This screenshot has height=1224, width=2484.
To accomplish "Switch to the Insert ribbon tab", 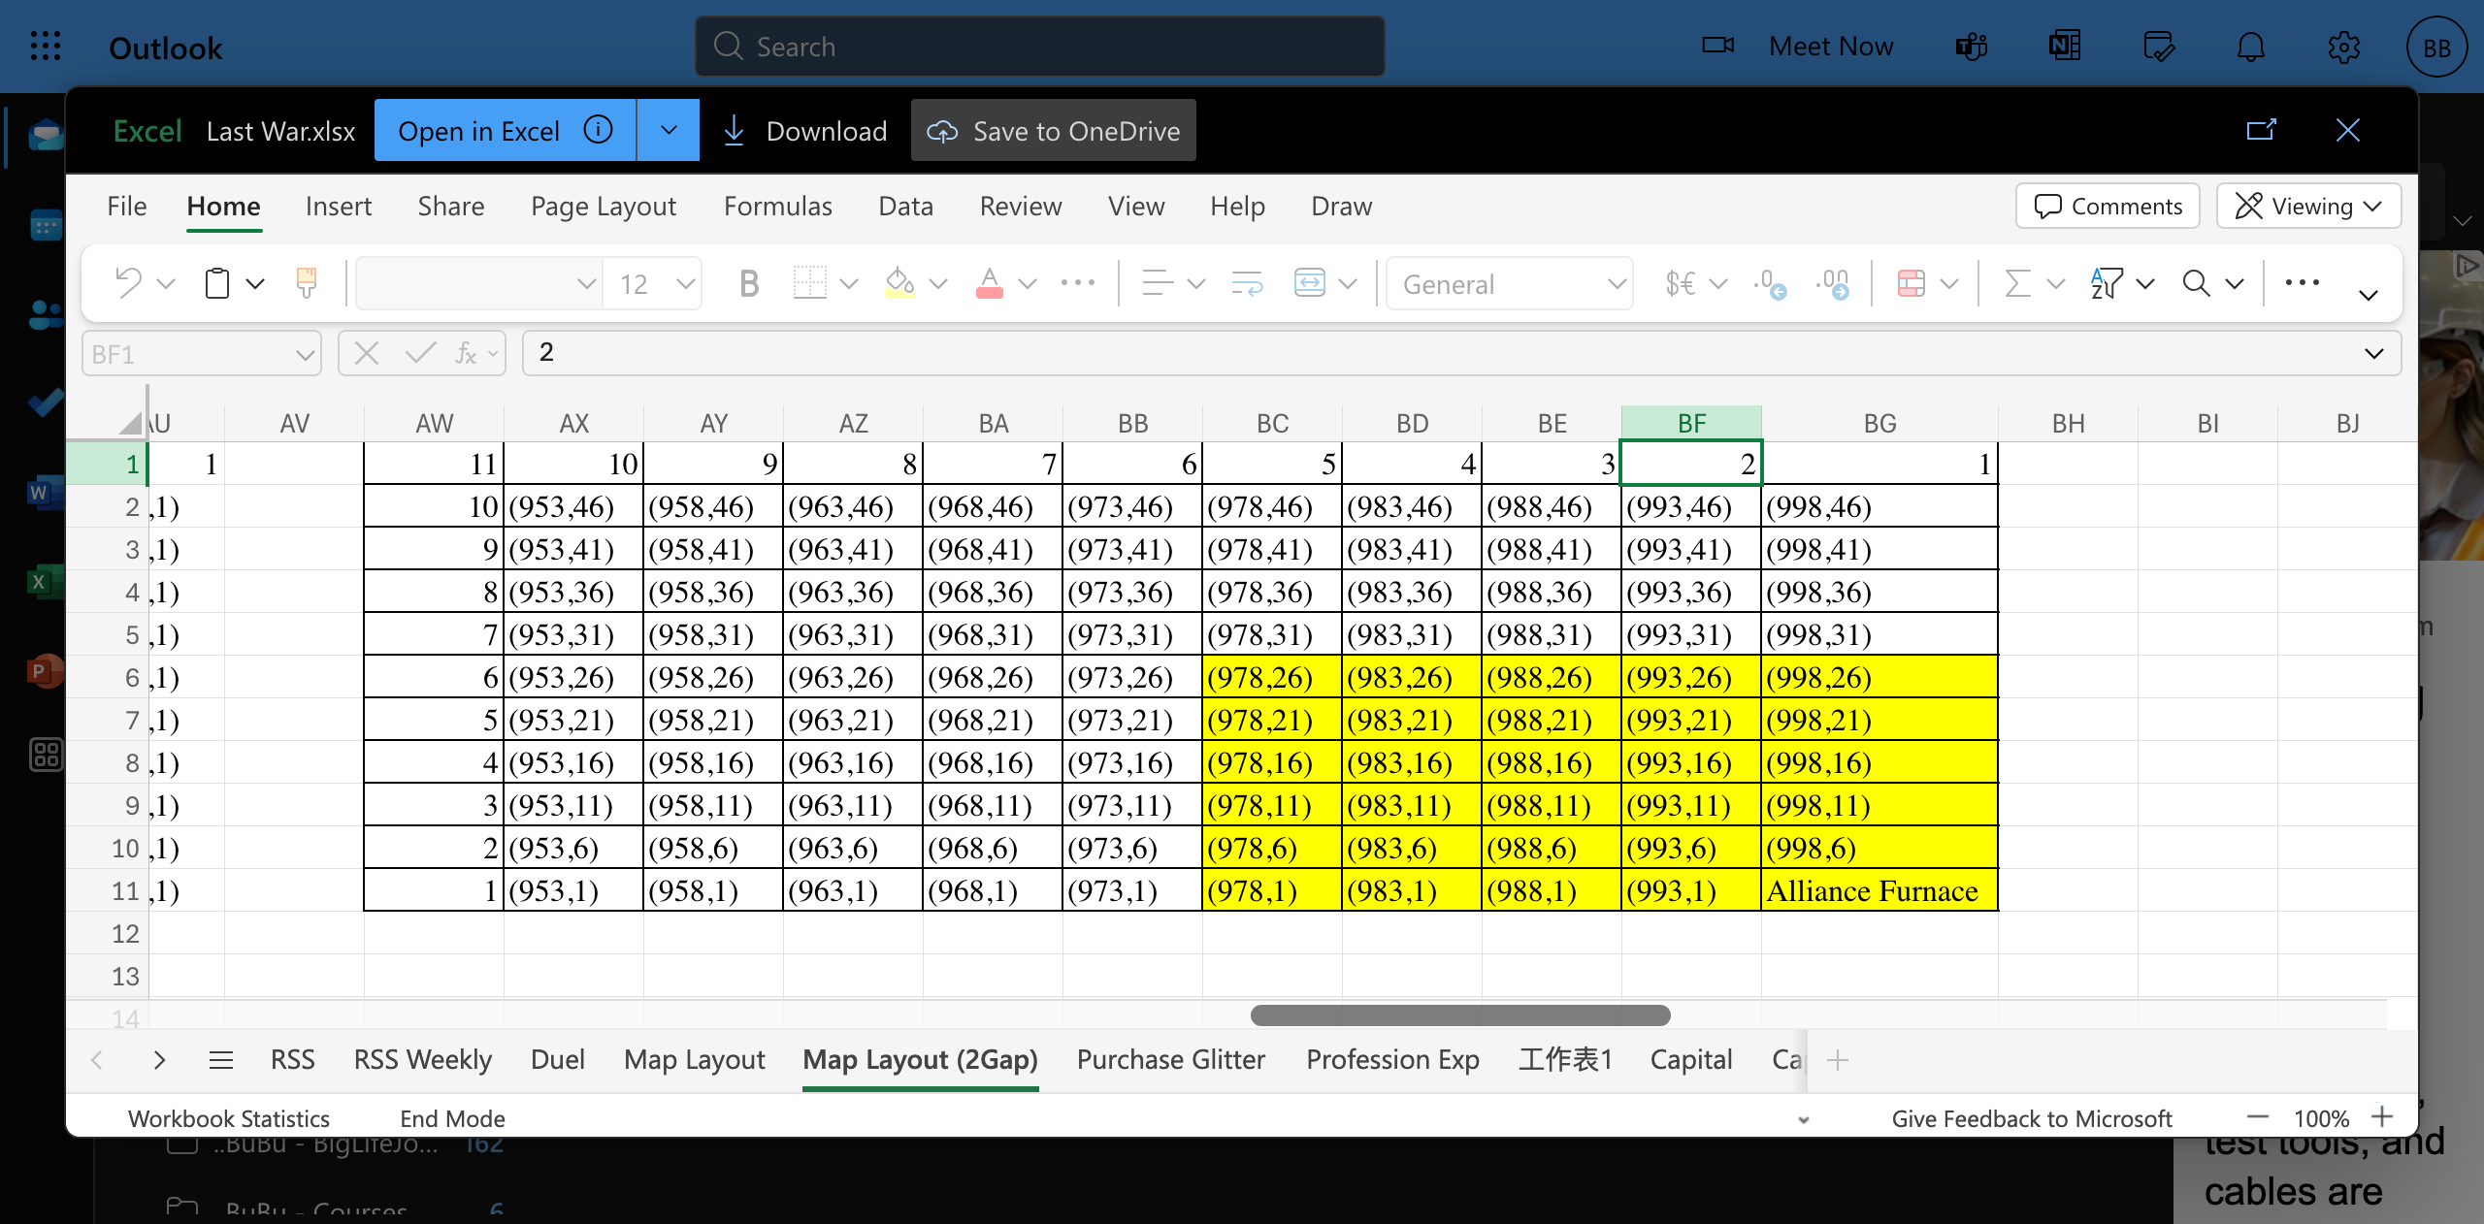I will [x=338, y=206].
